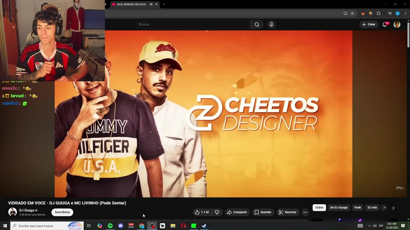Like the video with thumbs up
This screenshot has width=410, height=230.
(x=201, y=212)
